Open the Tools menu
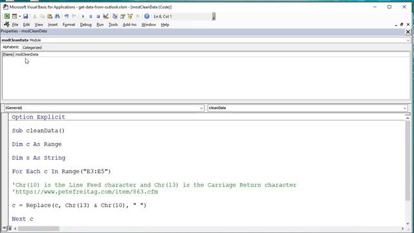This screenshot has height=233, width=414. click(113, 25)
